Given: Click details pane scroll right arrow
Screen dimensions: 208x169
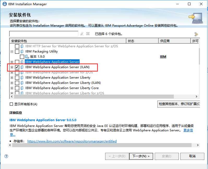Looking at the screenshot, I should (x=198, y=145).
